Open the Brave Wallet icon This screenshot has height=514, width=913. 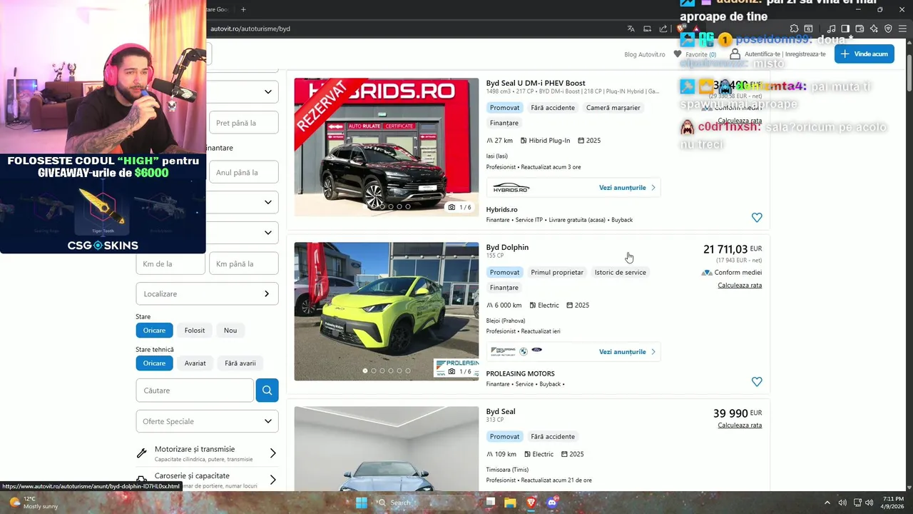pos(860,29)
